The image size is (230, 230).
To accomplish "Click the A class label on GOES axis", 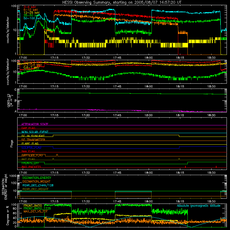I will (16, 111).
